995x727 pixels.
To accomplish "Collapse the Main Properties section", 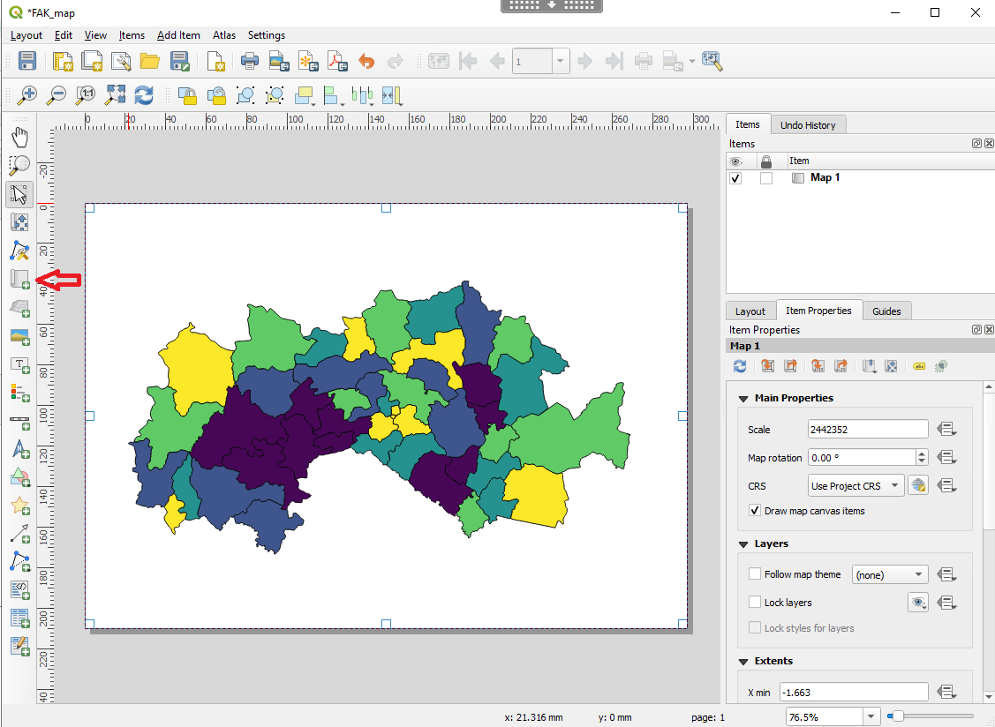I will [743, 399].
